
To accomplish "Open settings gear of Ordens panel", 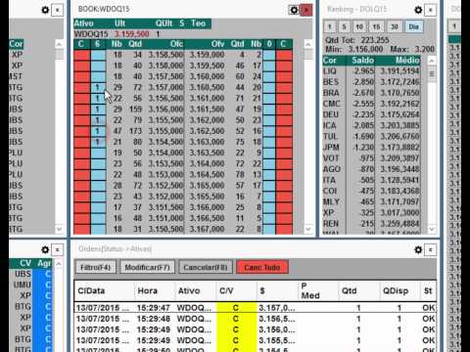I will [418, 250].
